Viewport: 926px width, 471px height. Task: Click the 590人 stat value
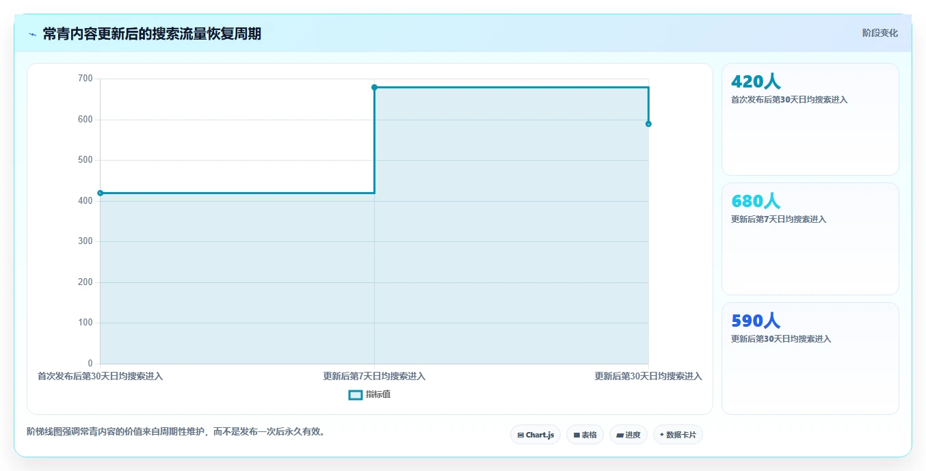pos(756,321)
